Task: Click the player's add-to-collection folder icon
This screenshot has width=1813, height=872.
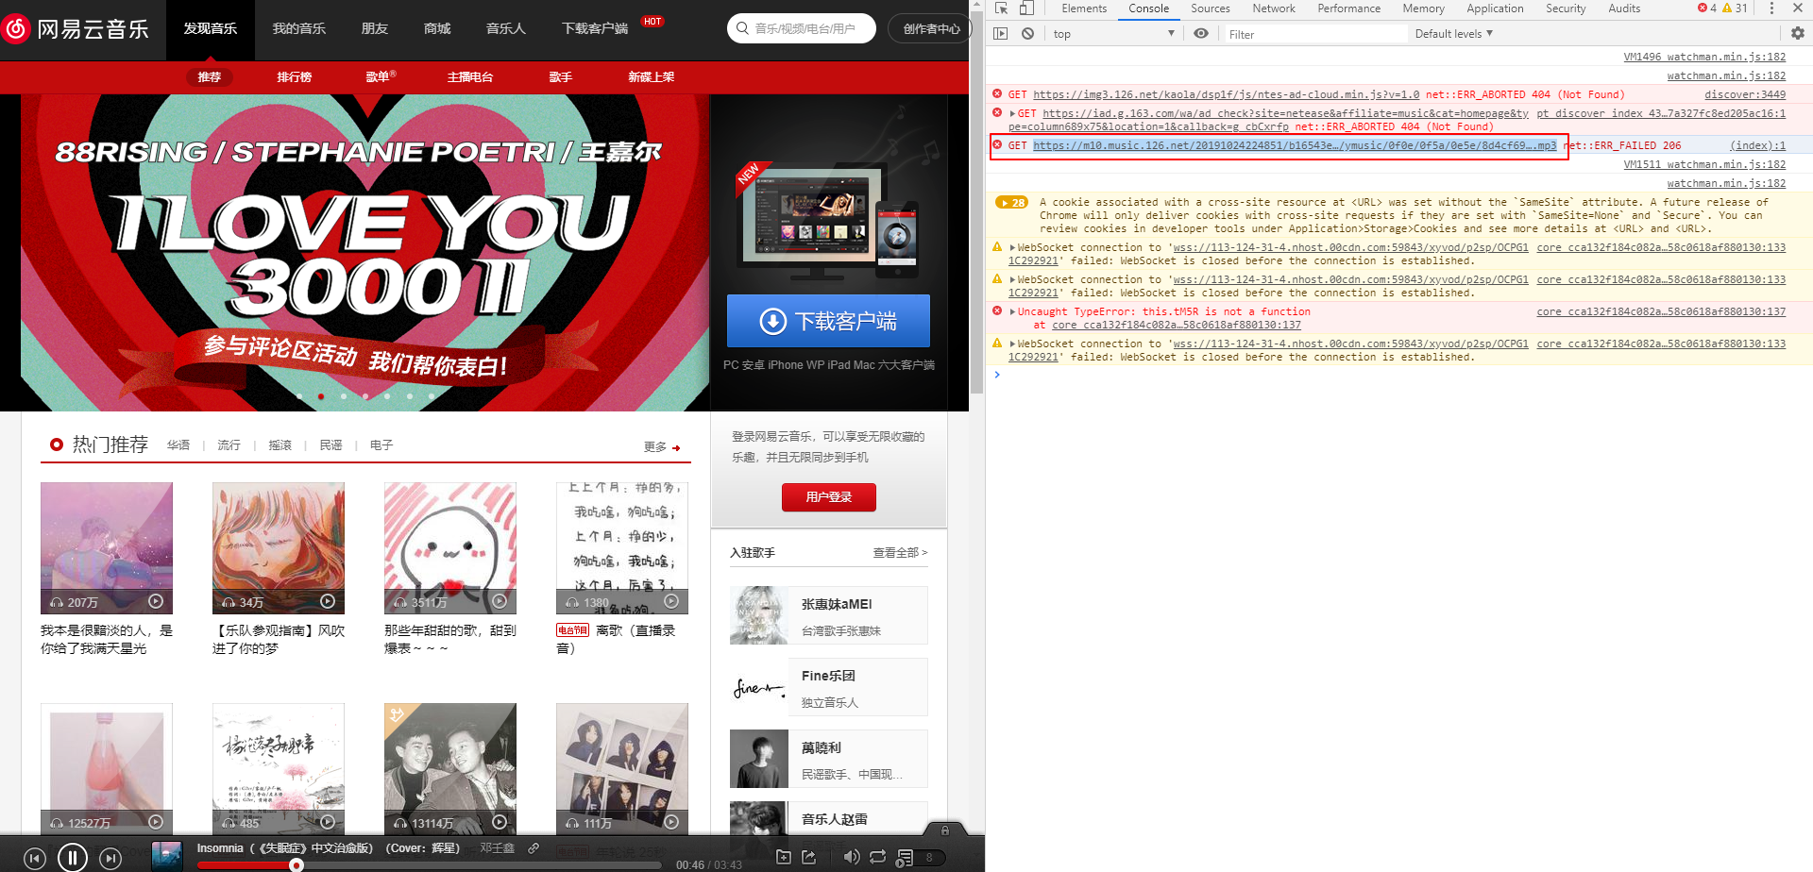Action: (x=784, y=857)
